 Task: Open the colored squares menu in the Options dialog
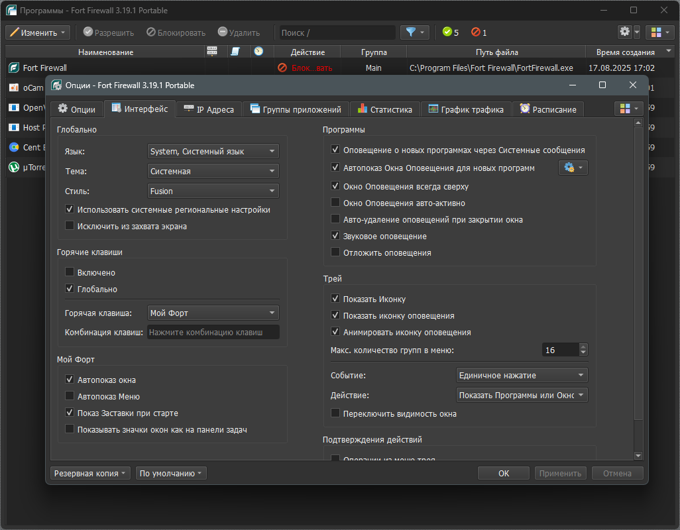point(629,109)
